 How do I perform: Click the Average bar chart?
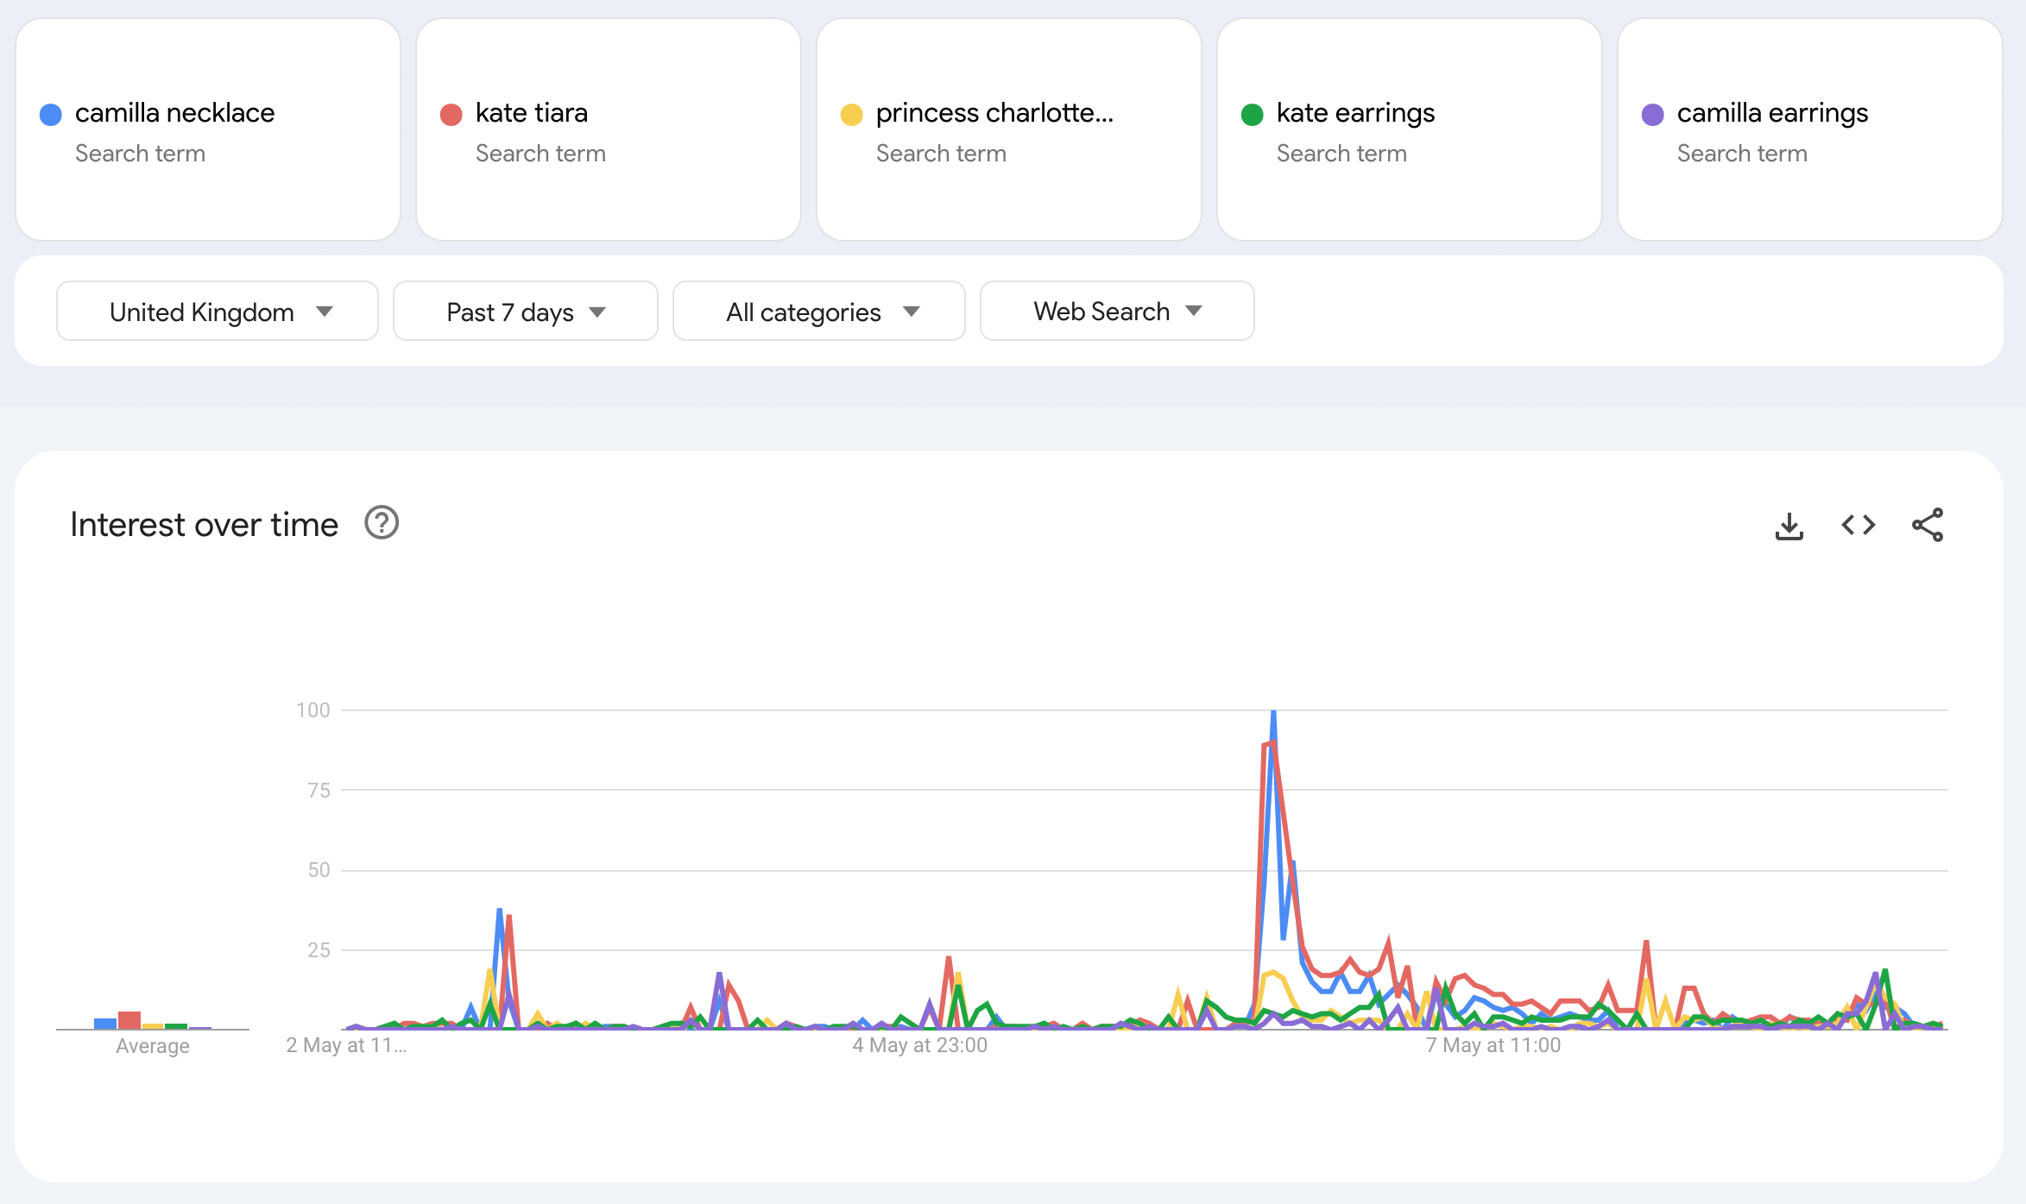click(153, 1019)
